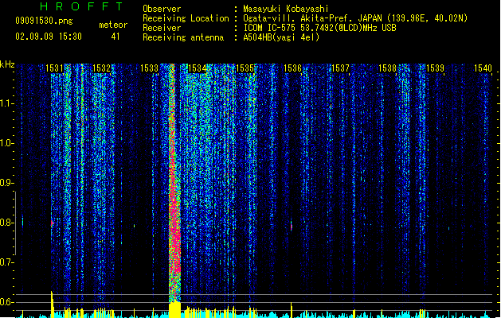501x318 pixels.
Task: Click the 1532 time marker
Action: (x=101, y=68)
